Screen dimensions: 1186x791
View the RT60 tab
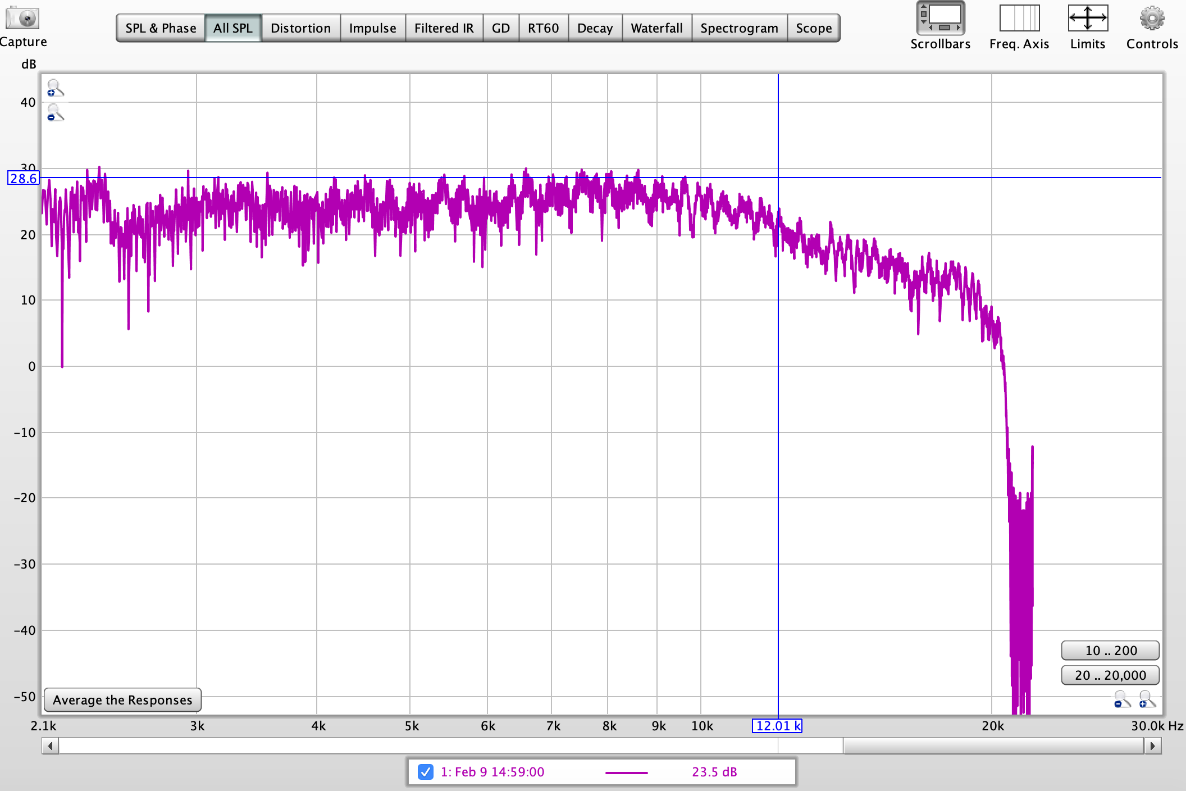pyautogui.click(x=544, y=28)
